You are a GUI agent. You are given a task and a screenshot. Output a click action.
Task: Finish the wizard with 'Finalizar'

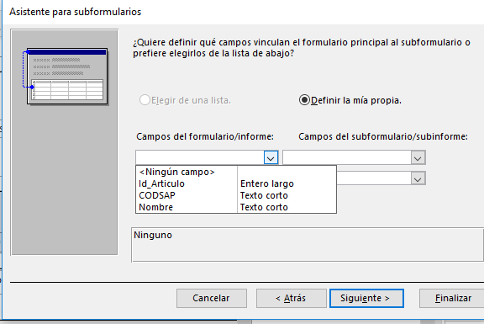coord(453,299)
